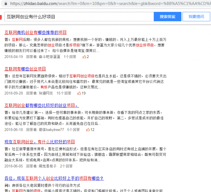
Task: Click the zhidao.baidu.com URL in address bar
Action: coord(110,4)
